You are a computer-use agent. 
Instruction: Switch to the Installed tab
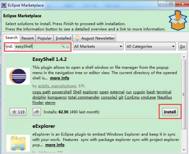click(x=63, y=38)
